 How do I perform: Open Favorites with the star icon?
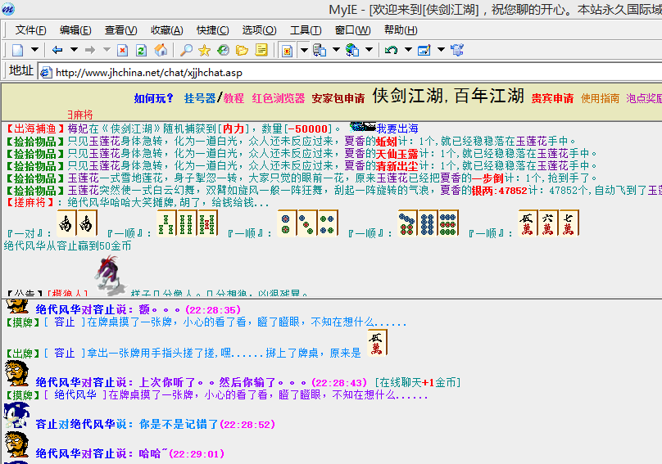tap(204, 50)
